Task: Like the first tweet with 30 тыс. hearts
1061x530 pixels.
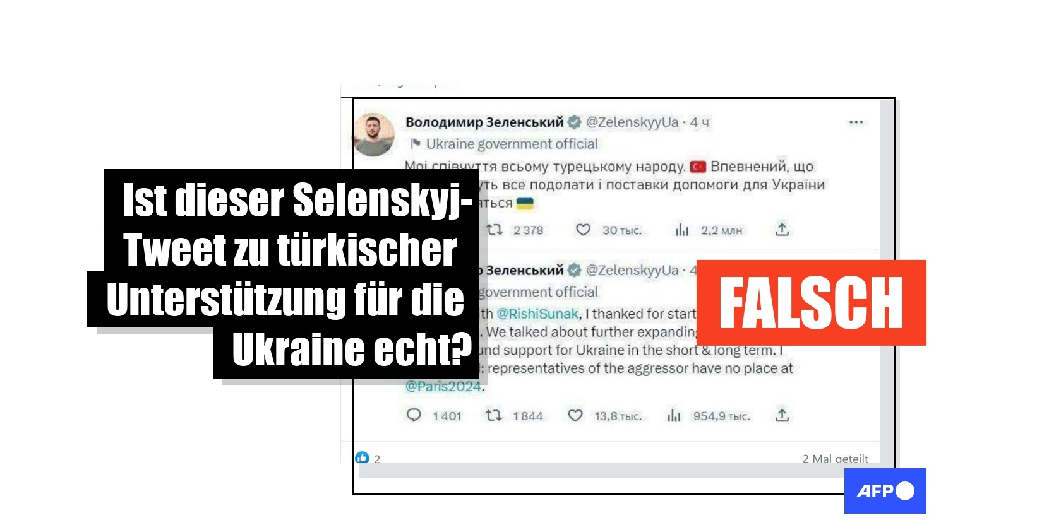Action: coord(583,230)
